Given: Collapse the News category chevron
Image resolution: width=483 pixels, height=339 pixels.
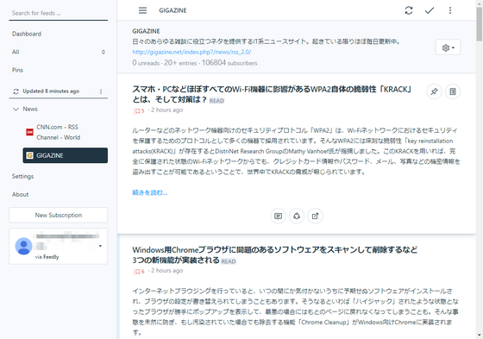Looking at the screenshot, I should pos(16,109).
